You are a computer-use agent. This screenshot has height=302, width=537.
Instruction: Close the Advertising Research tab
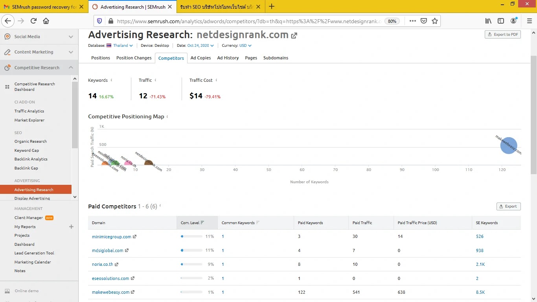click(x=170, y=7)
